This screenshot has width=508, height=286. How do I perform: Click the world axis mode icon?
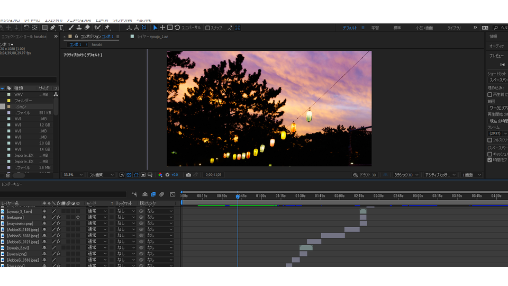[137, 28]
